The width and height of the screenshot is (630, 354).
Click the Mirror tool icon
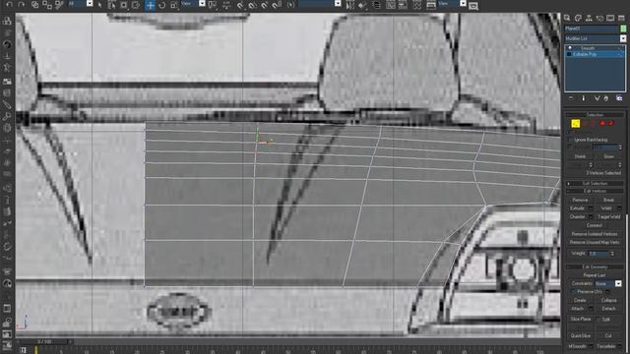pyautogui.click(x=350, y=5)
